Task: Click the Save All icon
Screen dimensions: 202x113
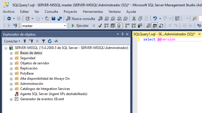Action: (60, 19)
